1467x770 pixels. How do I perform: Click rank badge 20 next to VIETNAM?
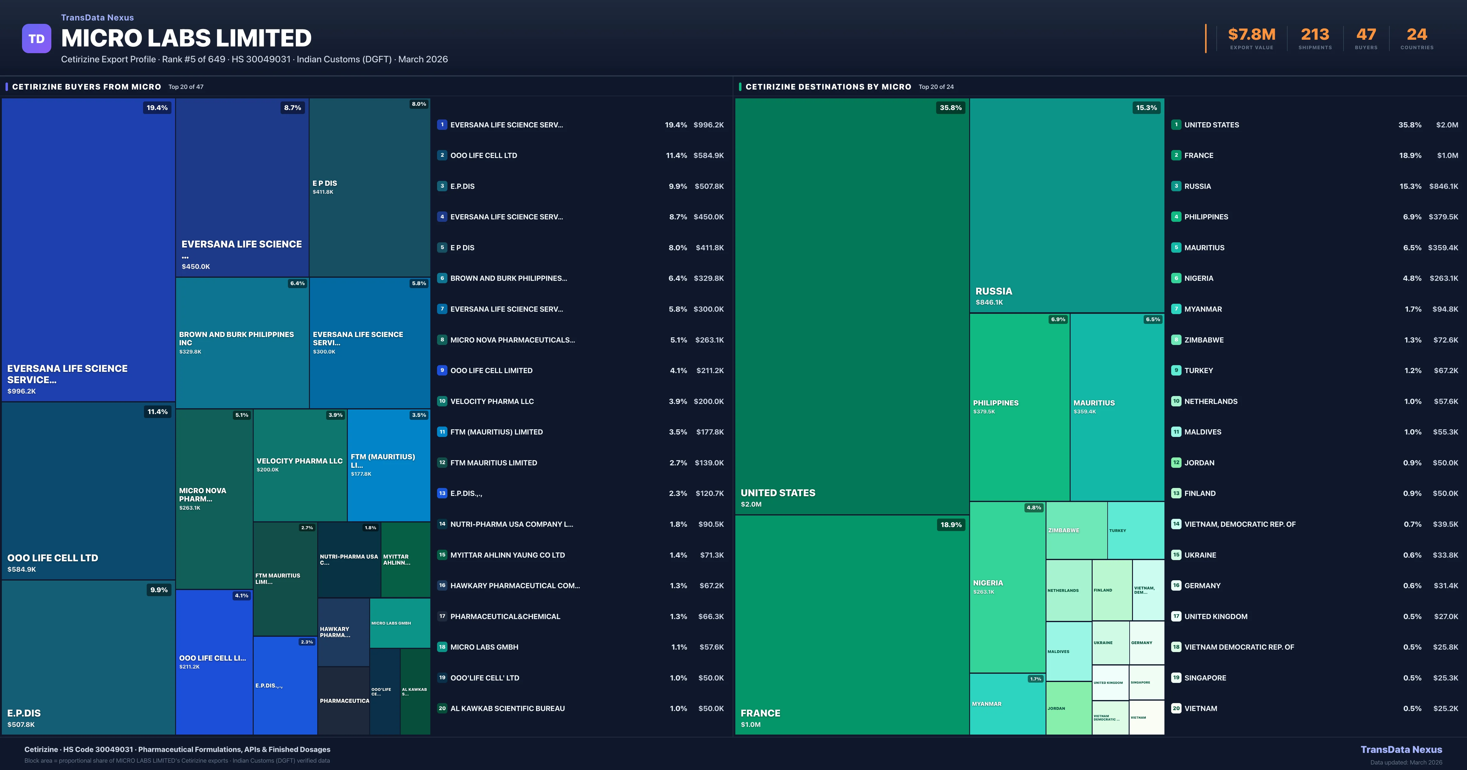pyautogui.click(x=1176, y=709)
